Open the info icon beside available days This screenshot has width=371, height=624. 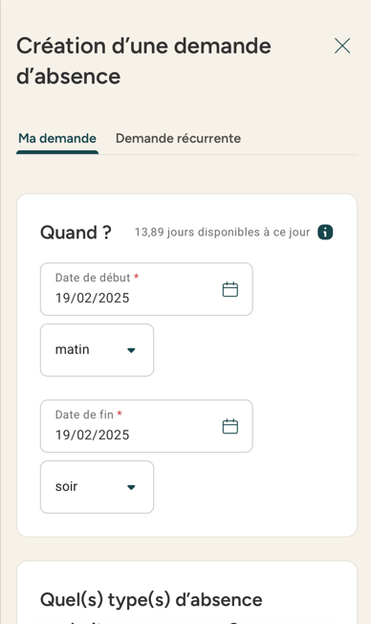click(x=325, y=232)
